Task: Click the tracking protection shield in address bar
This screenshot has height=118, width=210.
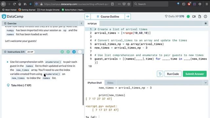Action: [x=36, y=4]
